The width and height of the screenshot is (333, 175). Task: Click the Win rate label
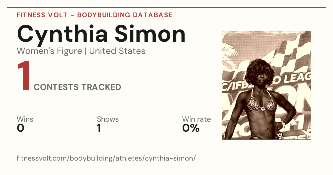point(196,119)
